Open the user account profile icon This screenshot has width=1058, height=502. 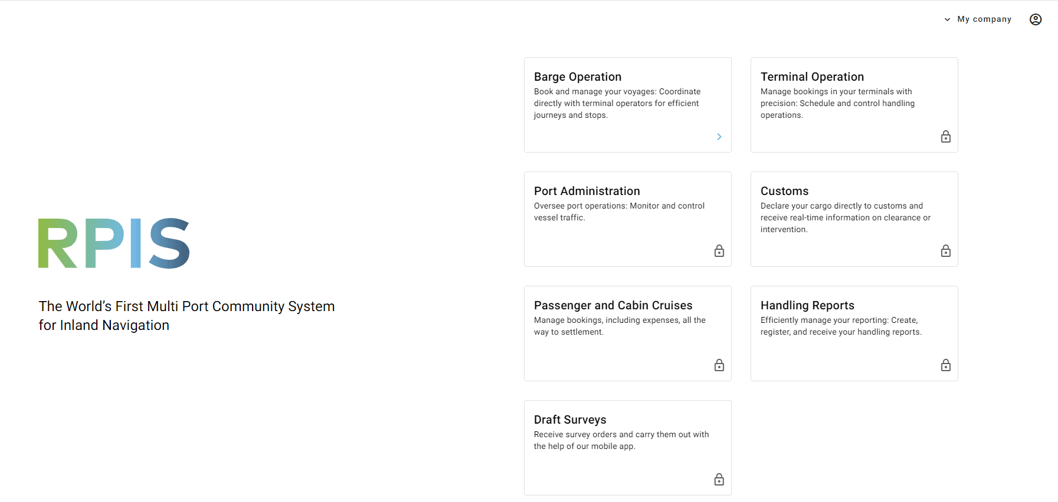1036,19
